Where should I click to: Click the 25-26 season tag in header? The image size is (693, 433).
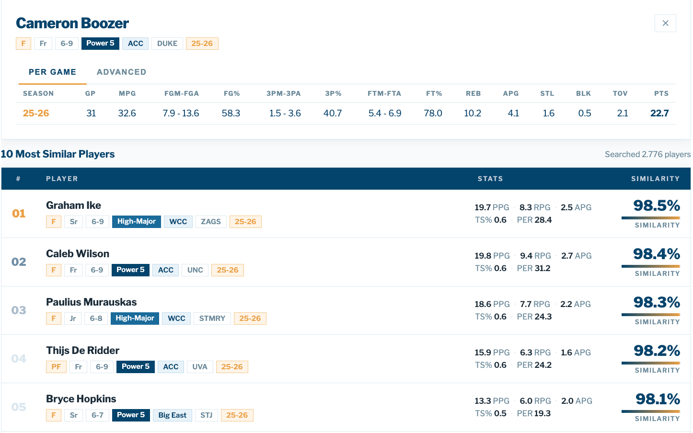point(202,44)
